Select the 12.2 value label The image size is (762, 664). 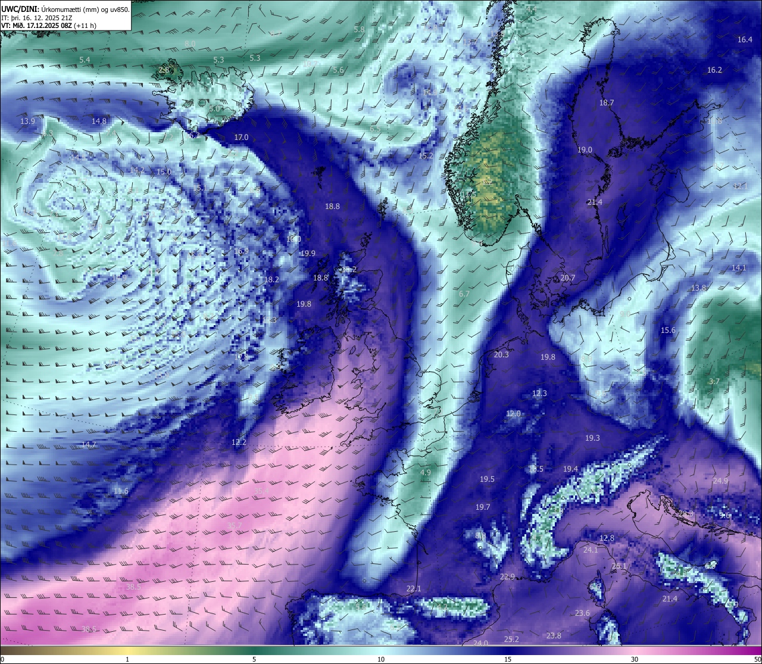coord(239,442)
